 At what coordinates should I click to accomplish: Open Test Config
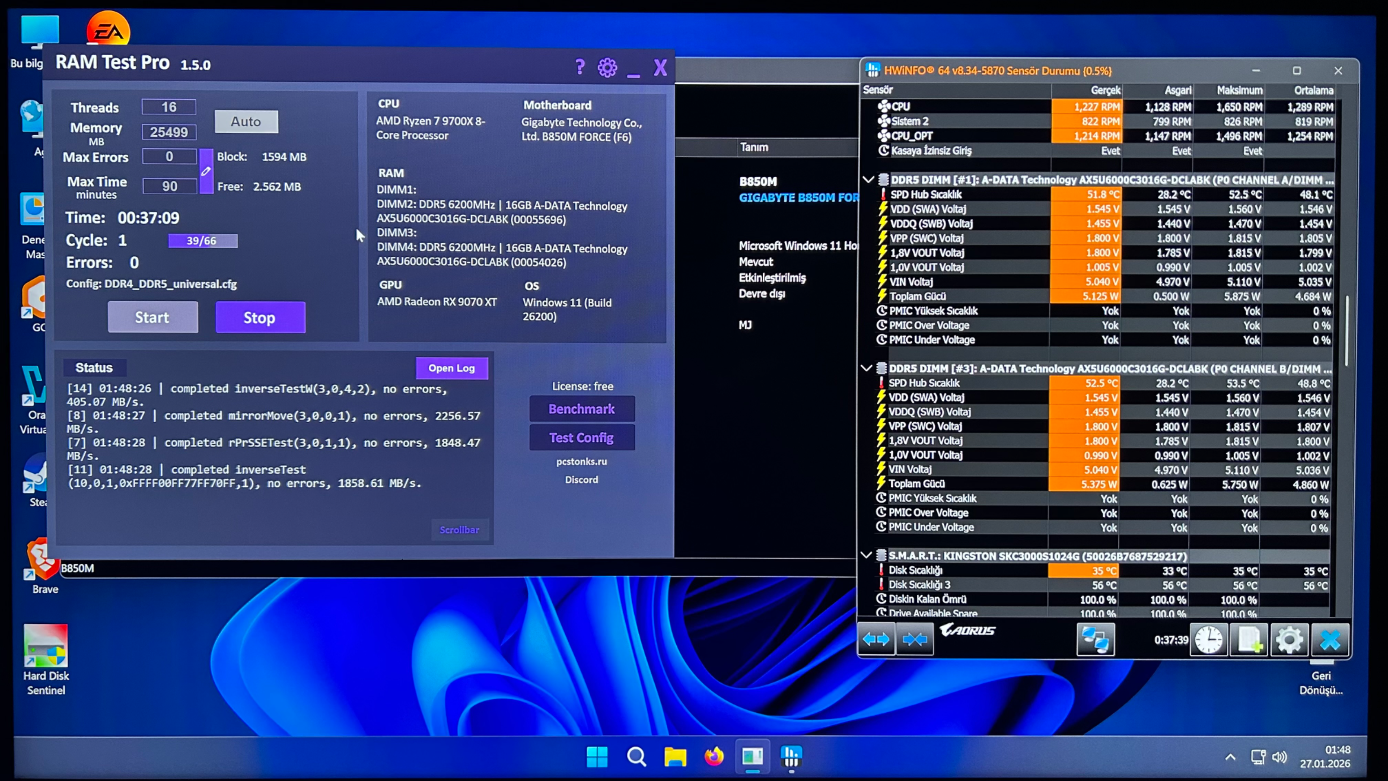pos(582,438)
